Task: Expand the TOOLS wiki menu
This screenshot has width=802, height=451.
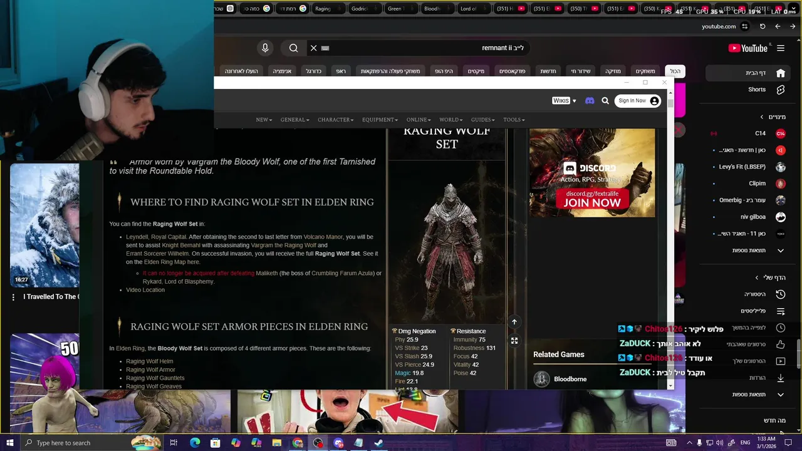Action: (x=514, y=120)
